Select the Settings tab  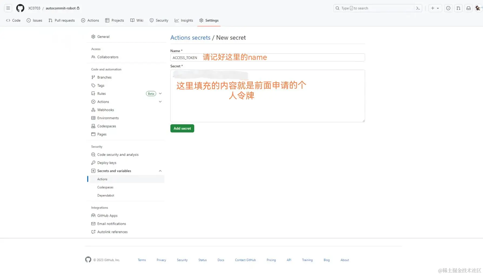209,20
